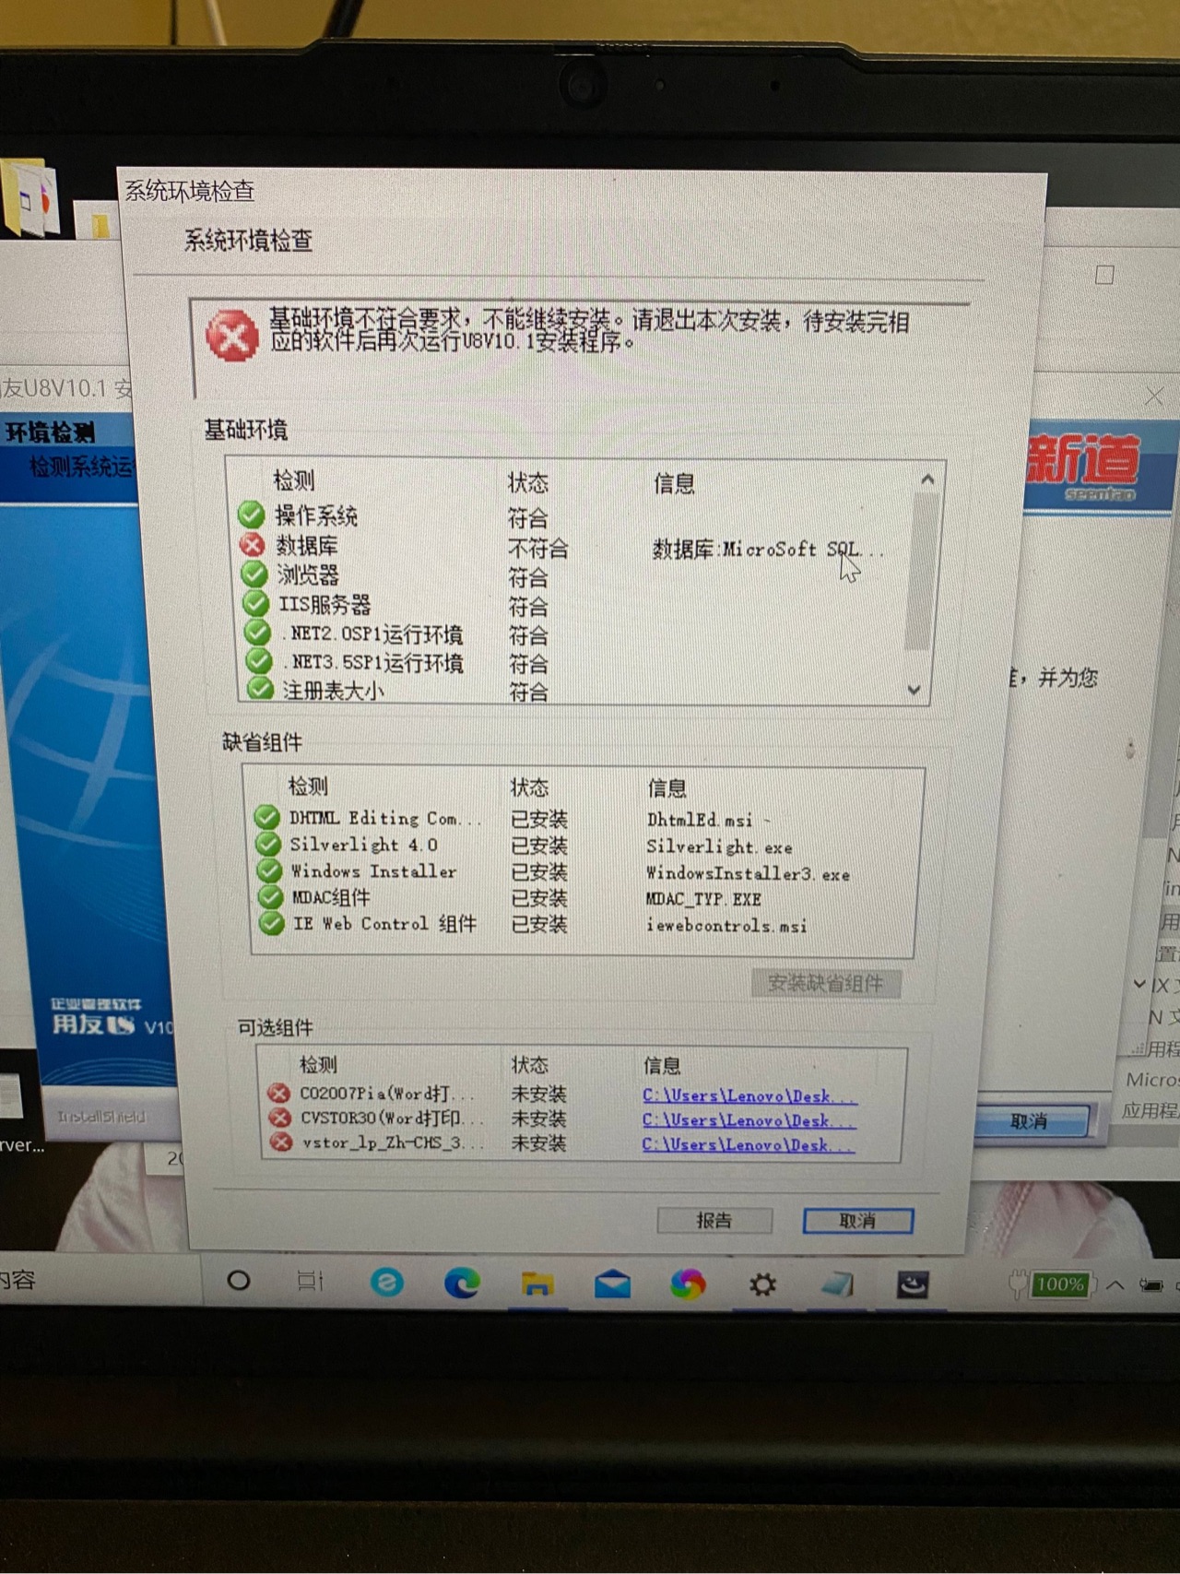Click 取消 in the background installer window
The image size is (1180, 1574).
(x=1029, y=1121)
